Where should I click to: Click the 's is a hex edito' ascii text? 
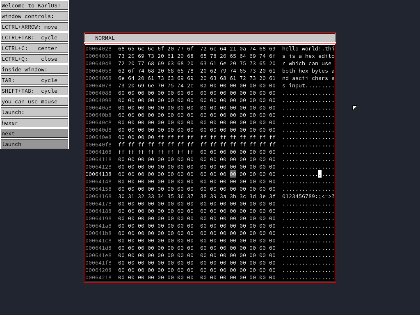point(308,56)
